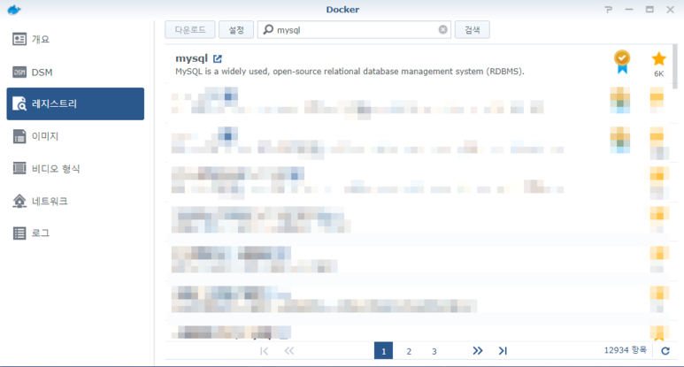
Task: Refresh the registry results list
Action: (x=665, y=351)
